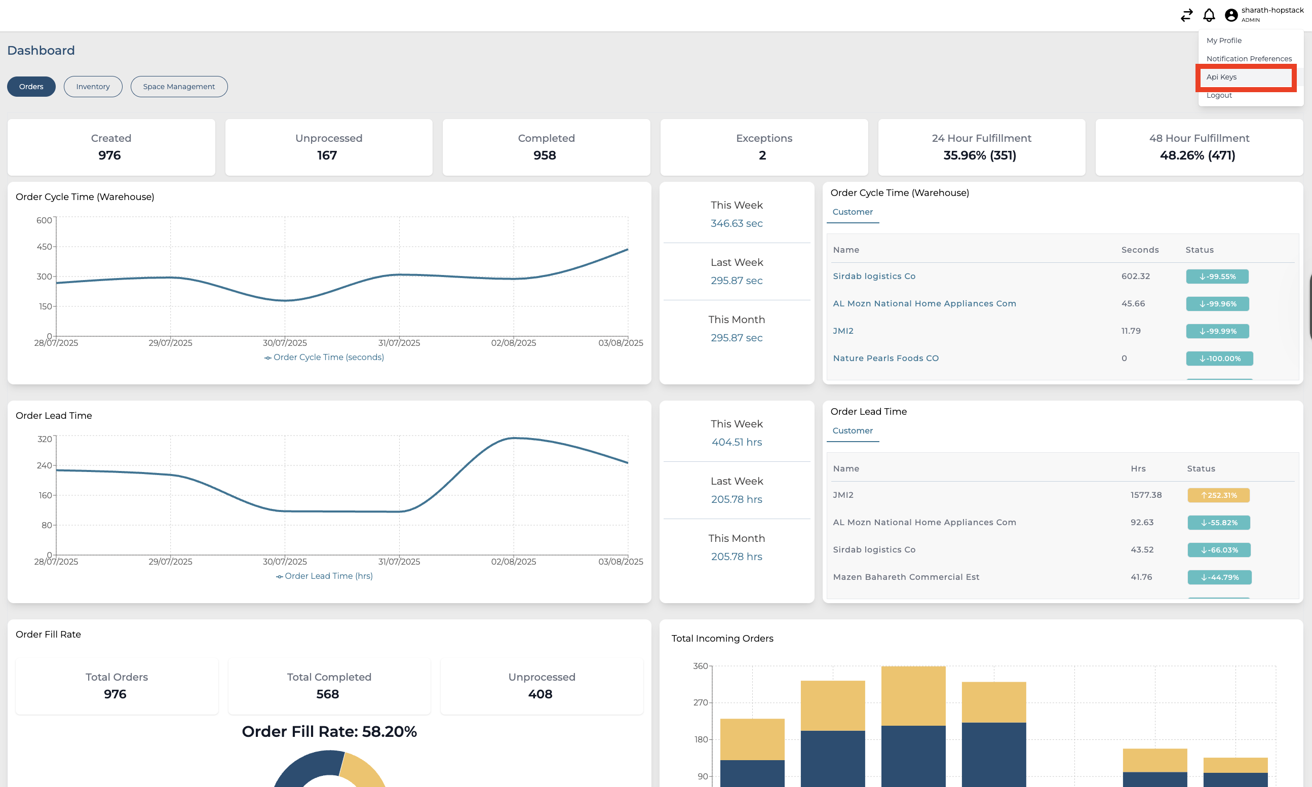Screen dimensions: 1312x787
Task: Select the Orders filter pill
Action: point(31,87)
